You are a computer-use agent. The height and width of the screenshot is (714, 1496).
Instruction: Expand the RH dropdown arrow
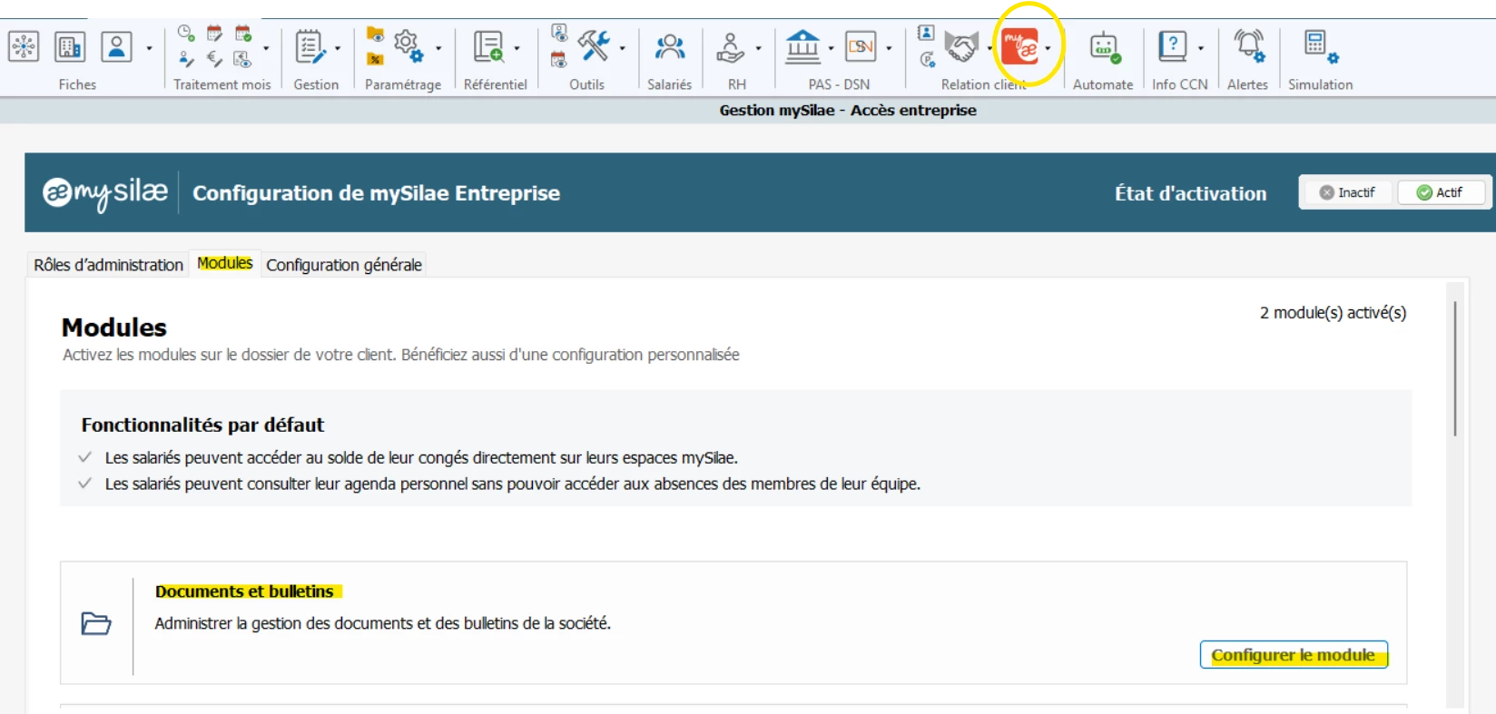point(758,48)
